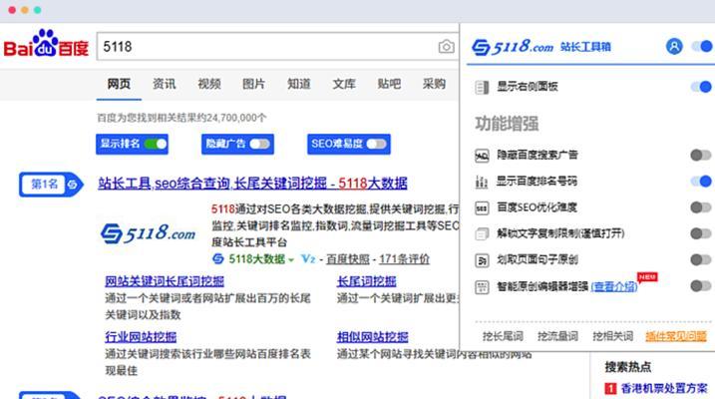Open the 香港机票处置方案 hot search

(664, 388)
